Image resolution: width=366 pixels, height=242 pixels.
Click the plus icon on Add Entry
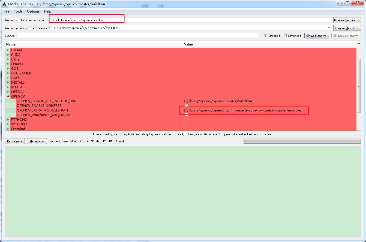pyautogui.click(x=308, y=36)
